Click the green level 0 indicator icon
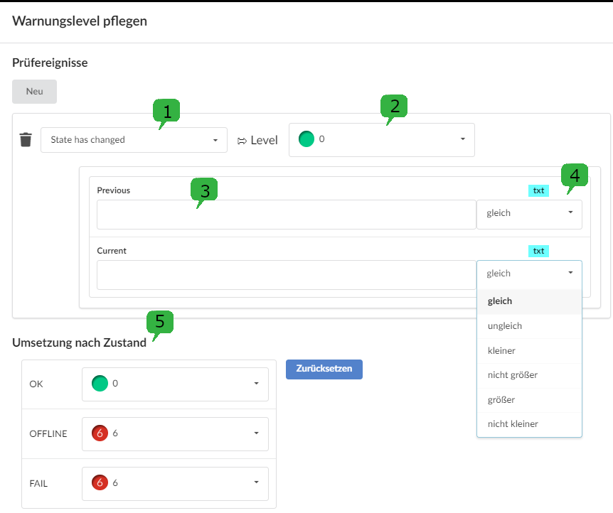The image size is (613, 513). click(x=305, y=139)
